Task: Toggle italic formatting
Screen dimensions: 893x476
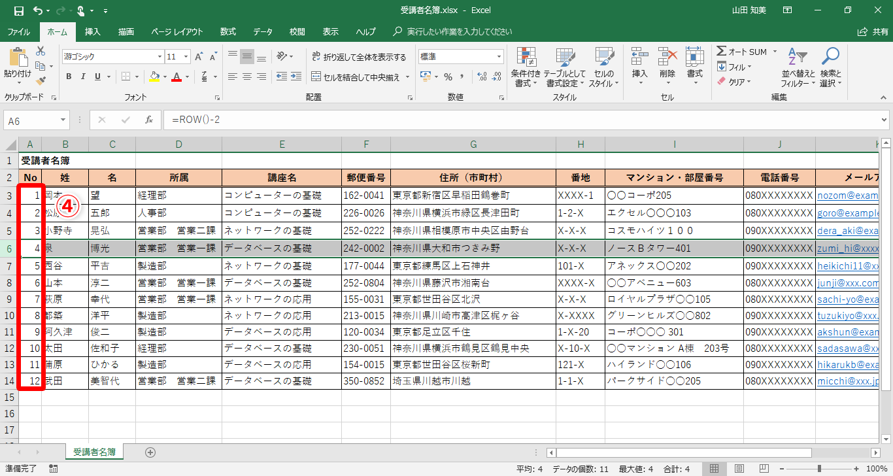Action: pos(83,76)
